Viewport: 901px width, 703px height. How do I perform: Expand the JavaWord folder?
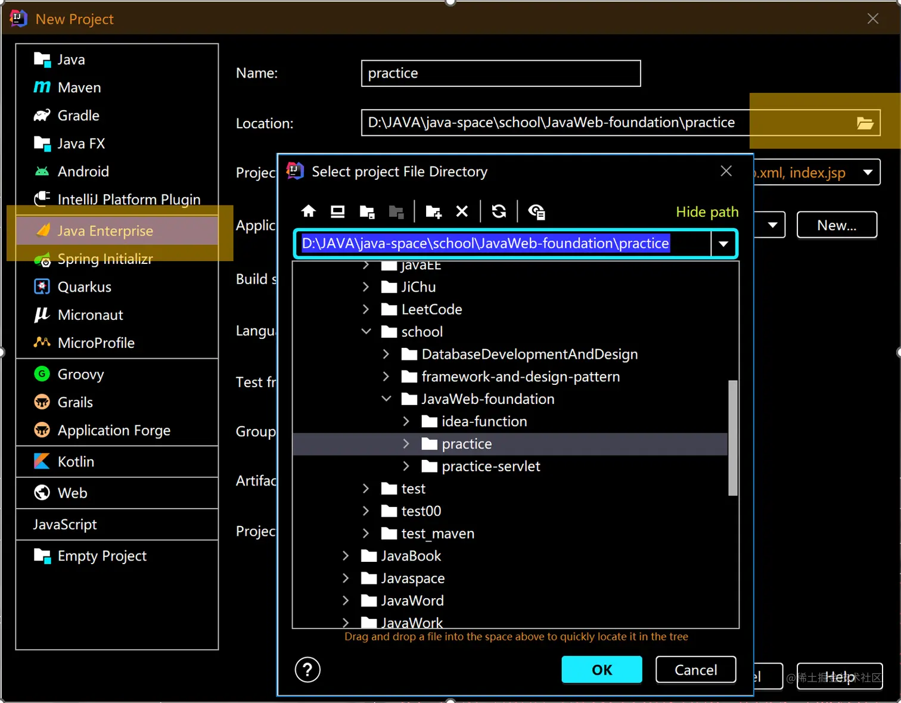click(346, 601)
